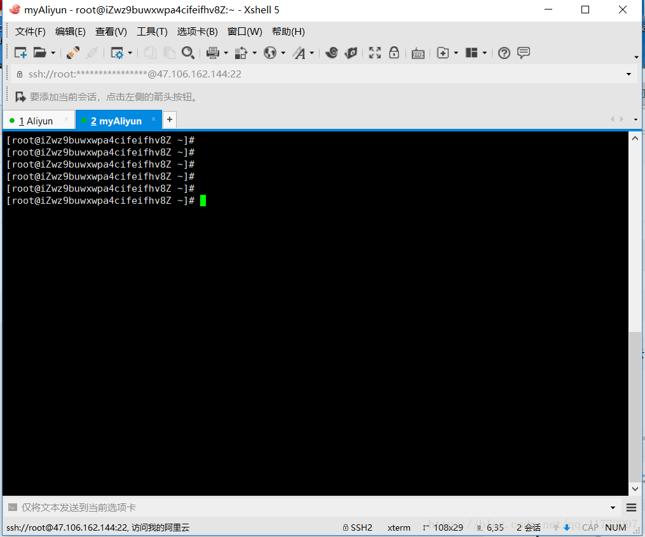Screen dimensions: 645x537
Task: Expand the Properties dropdown arrow
Action: click(x=130, y=53)
